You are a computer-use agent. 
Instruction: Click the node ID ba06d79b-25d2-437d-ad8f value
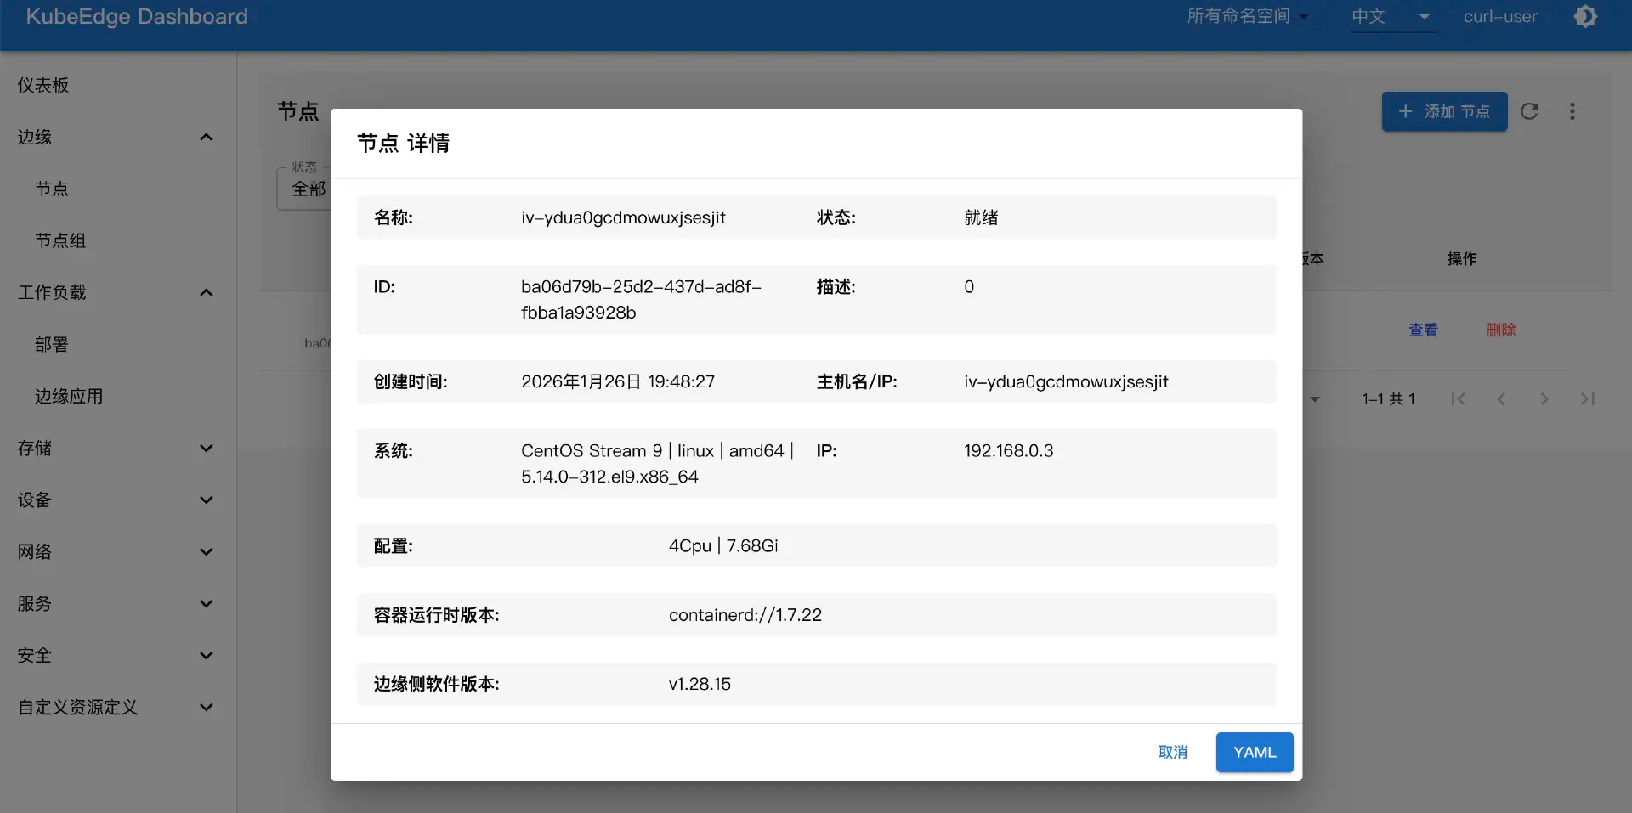coord(641,300)
